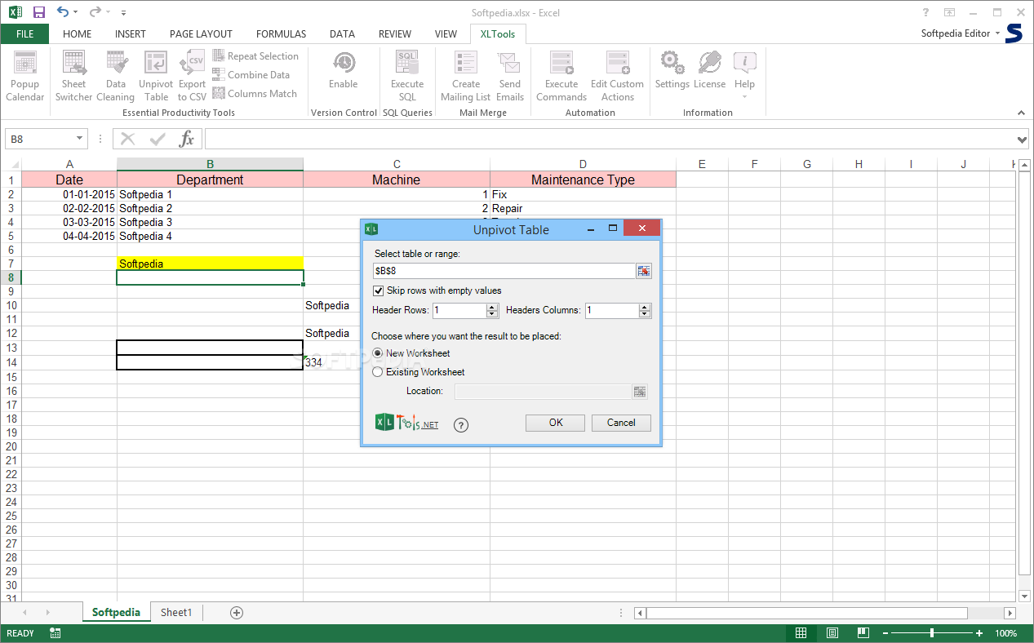
Task: Open Send Emails tool
Action: (510, 75)
